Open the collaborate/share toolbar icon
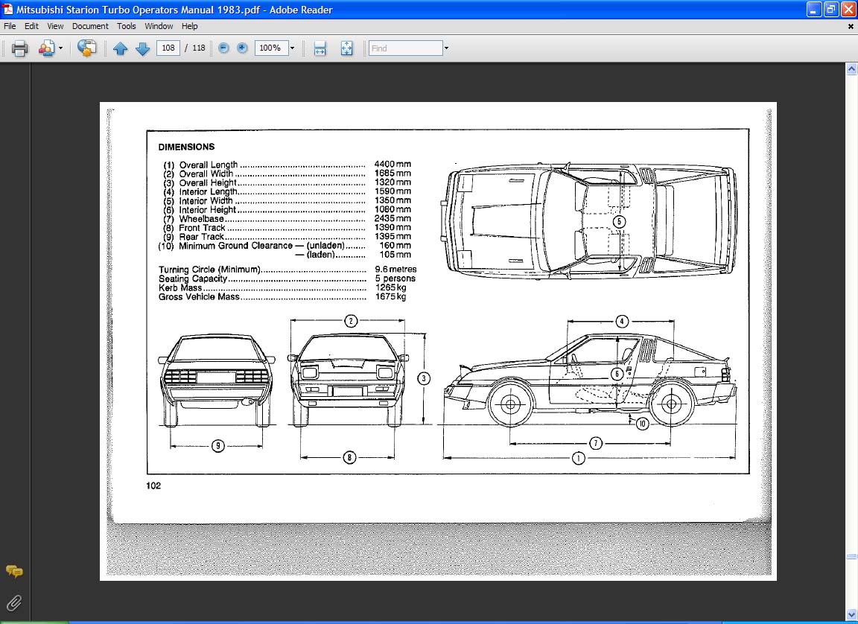The image size is (858, 624). 46,48
